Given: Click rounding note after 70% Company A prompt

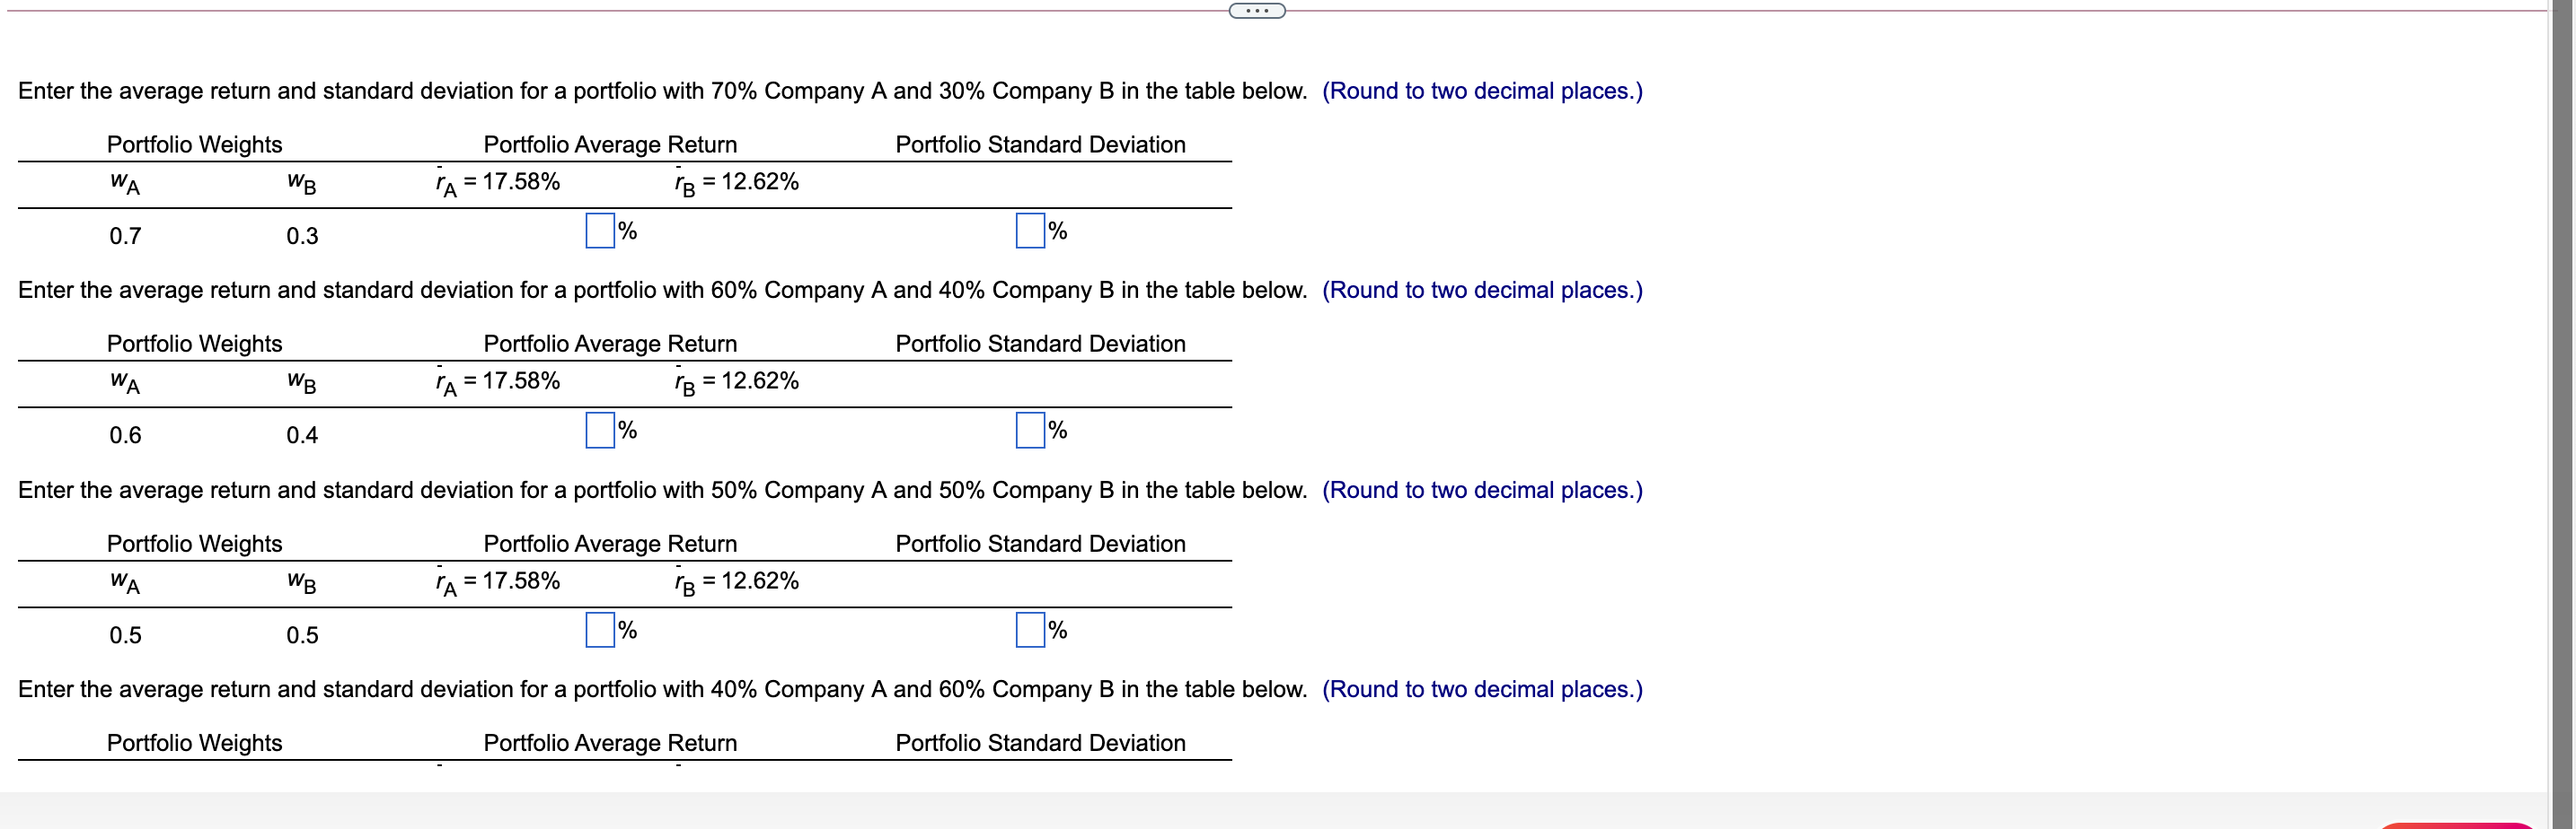Looking at the screenshot, I should tap(1482, 91).
